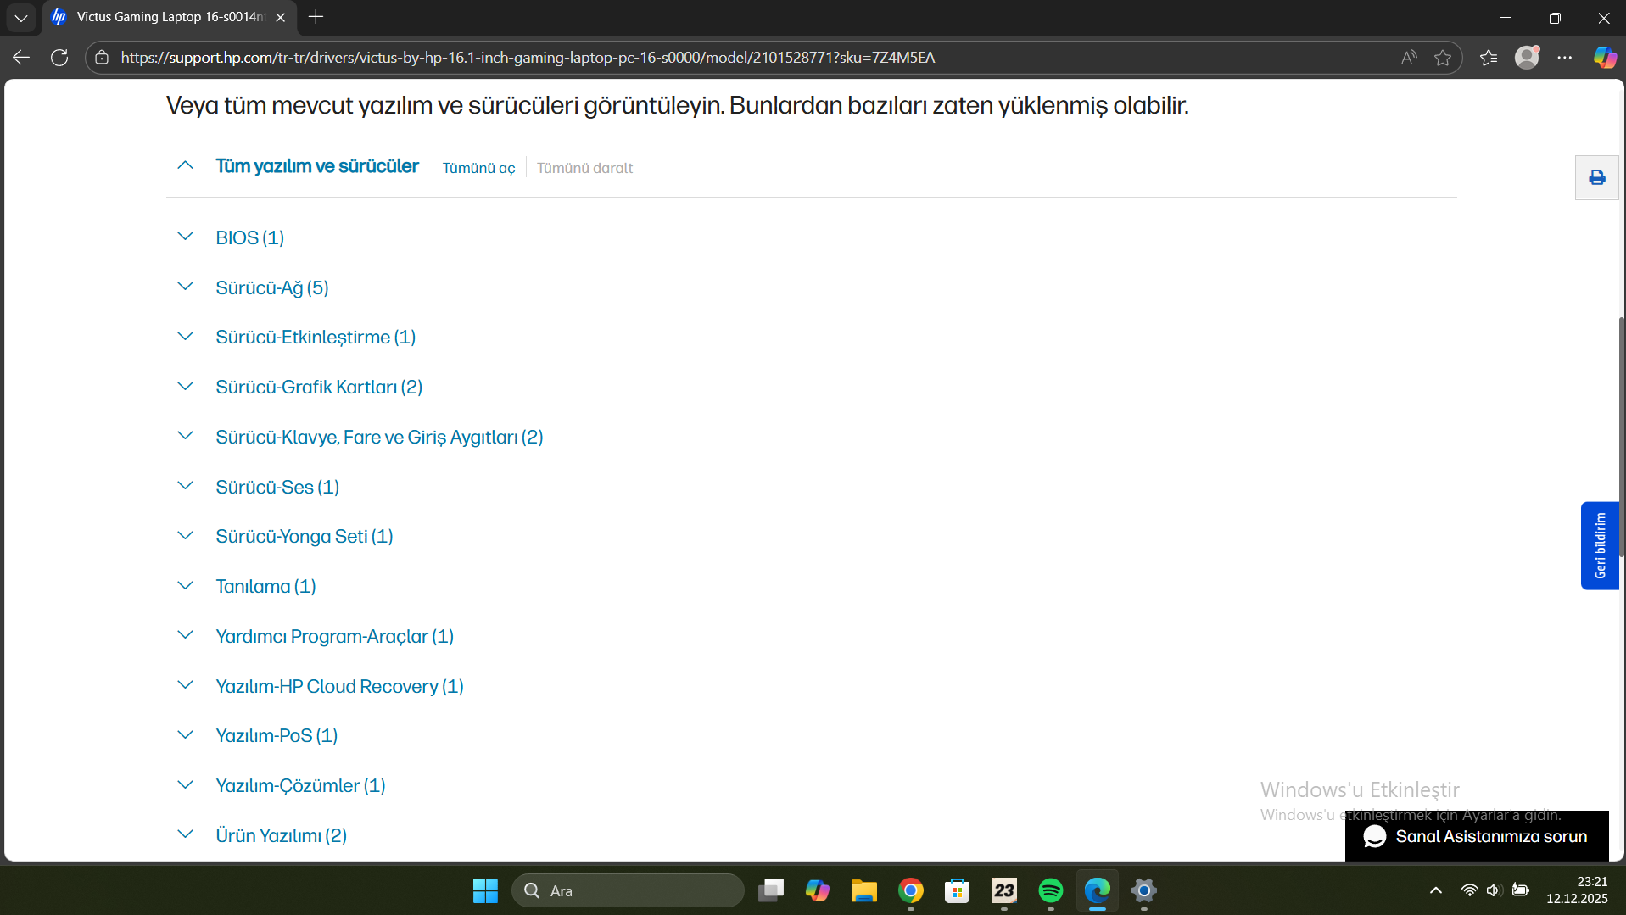1626x915 pixels.
Task: Click the taskbar Ara search box
Action: tap(628, 890)
